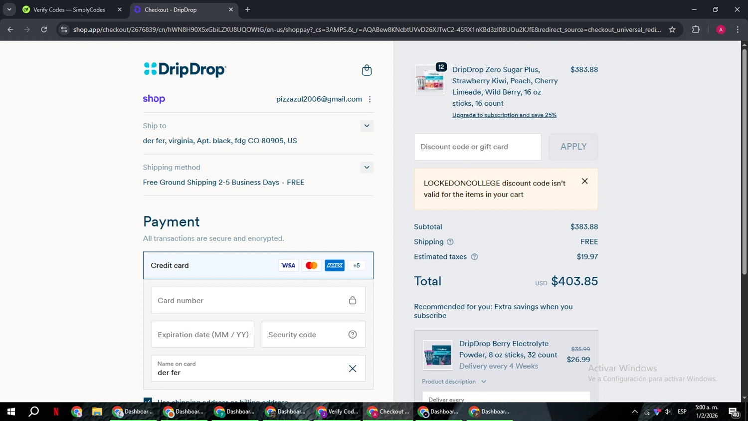Open Windows taskbar search
Image resolution: width=748 pixels, height=421 pixels.
(x=33, y=412)
